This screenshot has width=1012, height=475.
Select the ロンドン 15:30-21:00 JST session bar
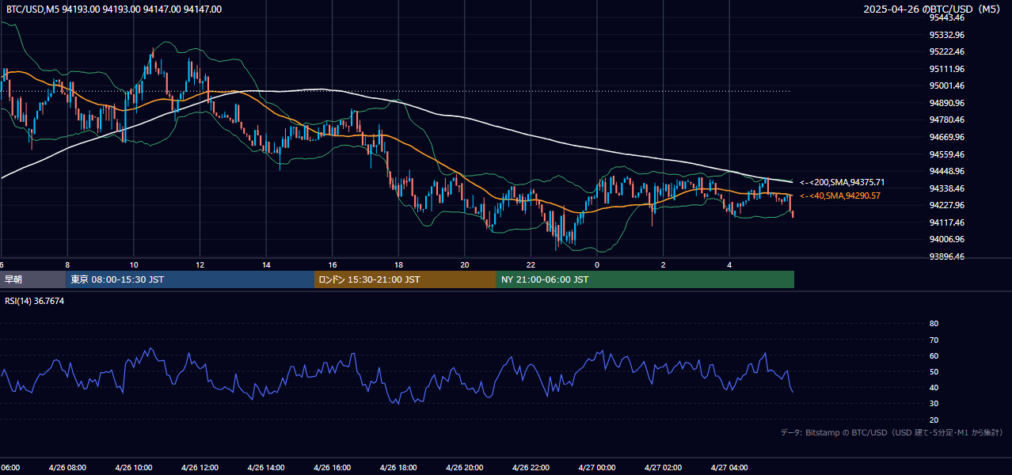coord(405,279)
